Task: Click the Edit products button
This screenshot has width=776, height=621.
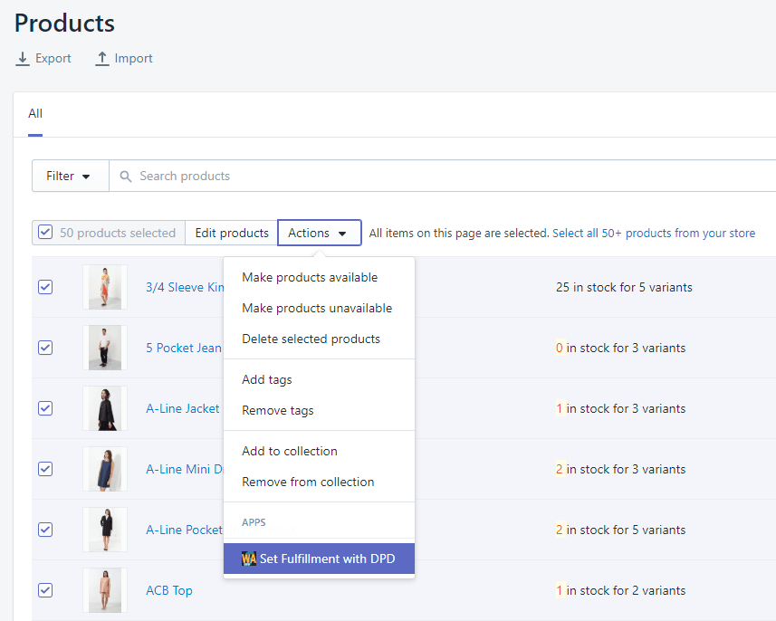Action: pos(232,233)
